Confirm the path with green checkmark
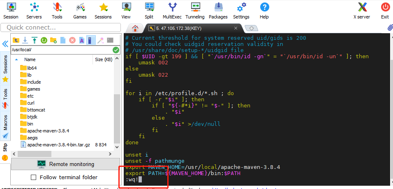The image size is (393, 189). [x=116, y=50]
